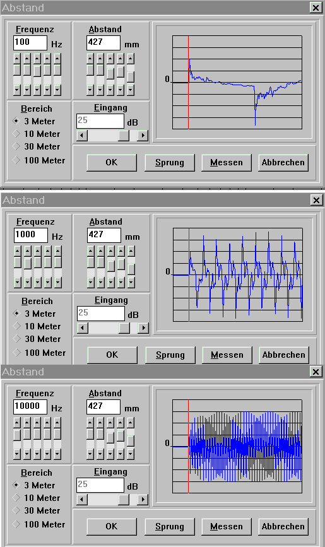Focus the Abstand mm field in the 100 Hz dialog
This screenshot has height=547, width=325.
pyautogui.click(x=103, y=43)
